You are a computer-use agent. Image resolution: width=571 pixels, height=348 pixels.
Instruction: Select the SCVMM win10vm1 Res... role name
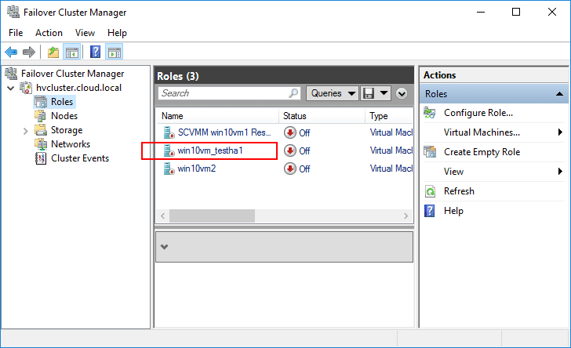[224, 132]
